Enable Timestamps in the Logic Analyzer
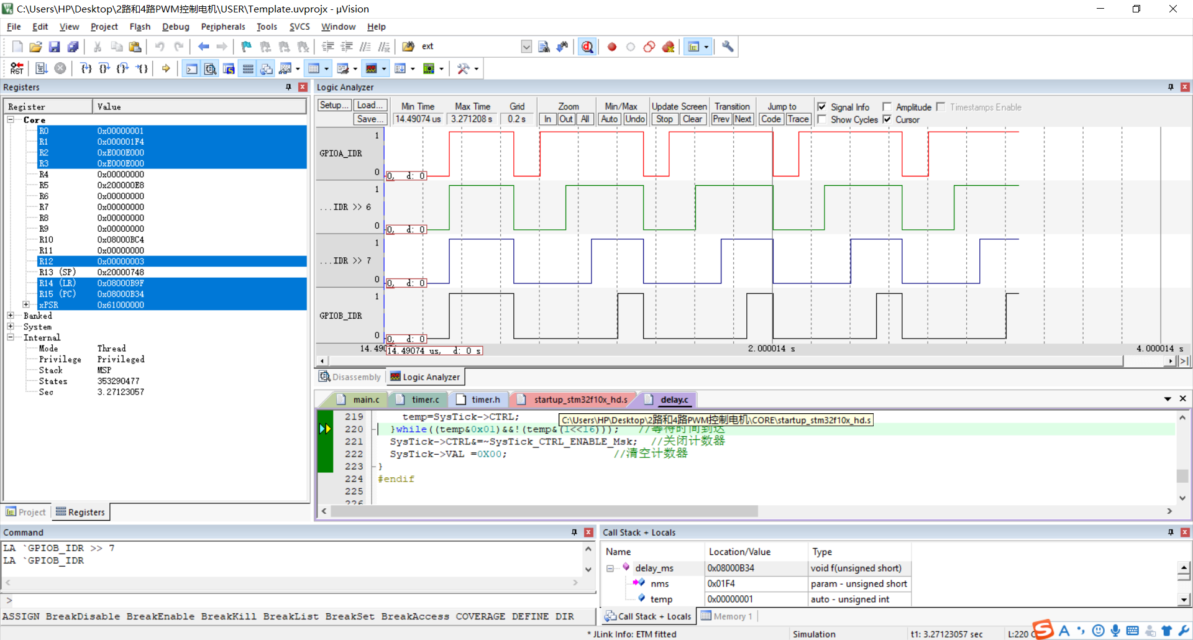The height and width of the screenshot is (640, 1193). 941,107
